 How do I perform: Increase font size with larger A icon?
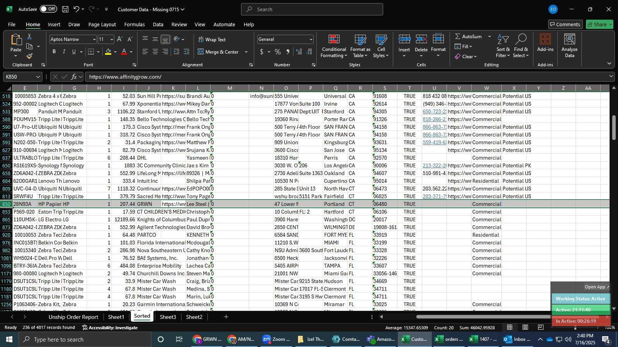(x=120, y=39)
